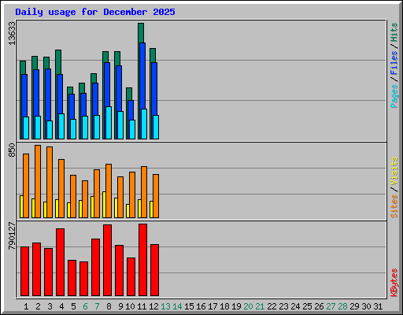Click the 'Daily usage for December 2025' title
Screen dimensions: 403x315
(95, 12)
